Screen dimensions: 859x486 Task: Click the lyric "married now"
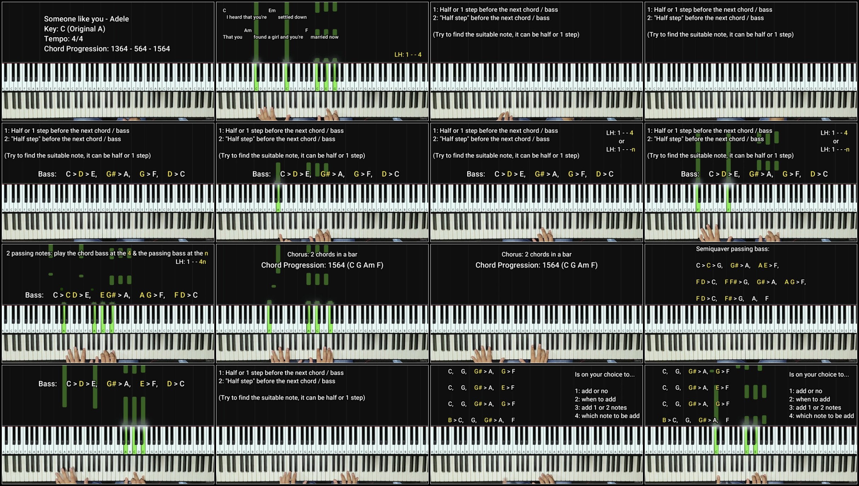(324, 37)
